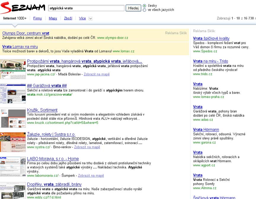
Task: Click the www.lomax-praha.cz URL in sidebar
Action: [209, 97]
